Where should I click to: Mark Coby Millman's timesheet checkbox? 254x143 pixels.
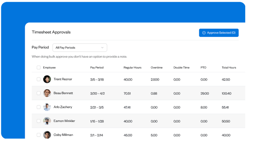click(x=39, y=135)
